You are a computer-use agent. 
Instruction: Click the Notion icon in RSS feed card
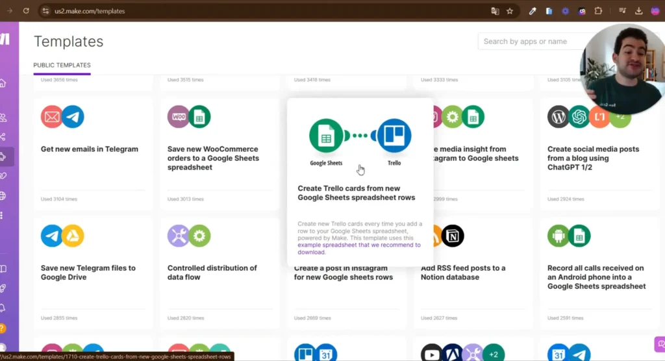point(453,236)
